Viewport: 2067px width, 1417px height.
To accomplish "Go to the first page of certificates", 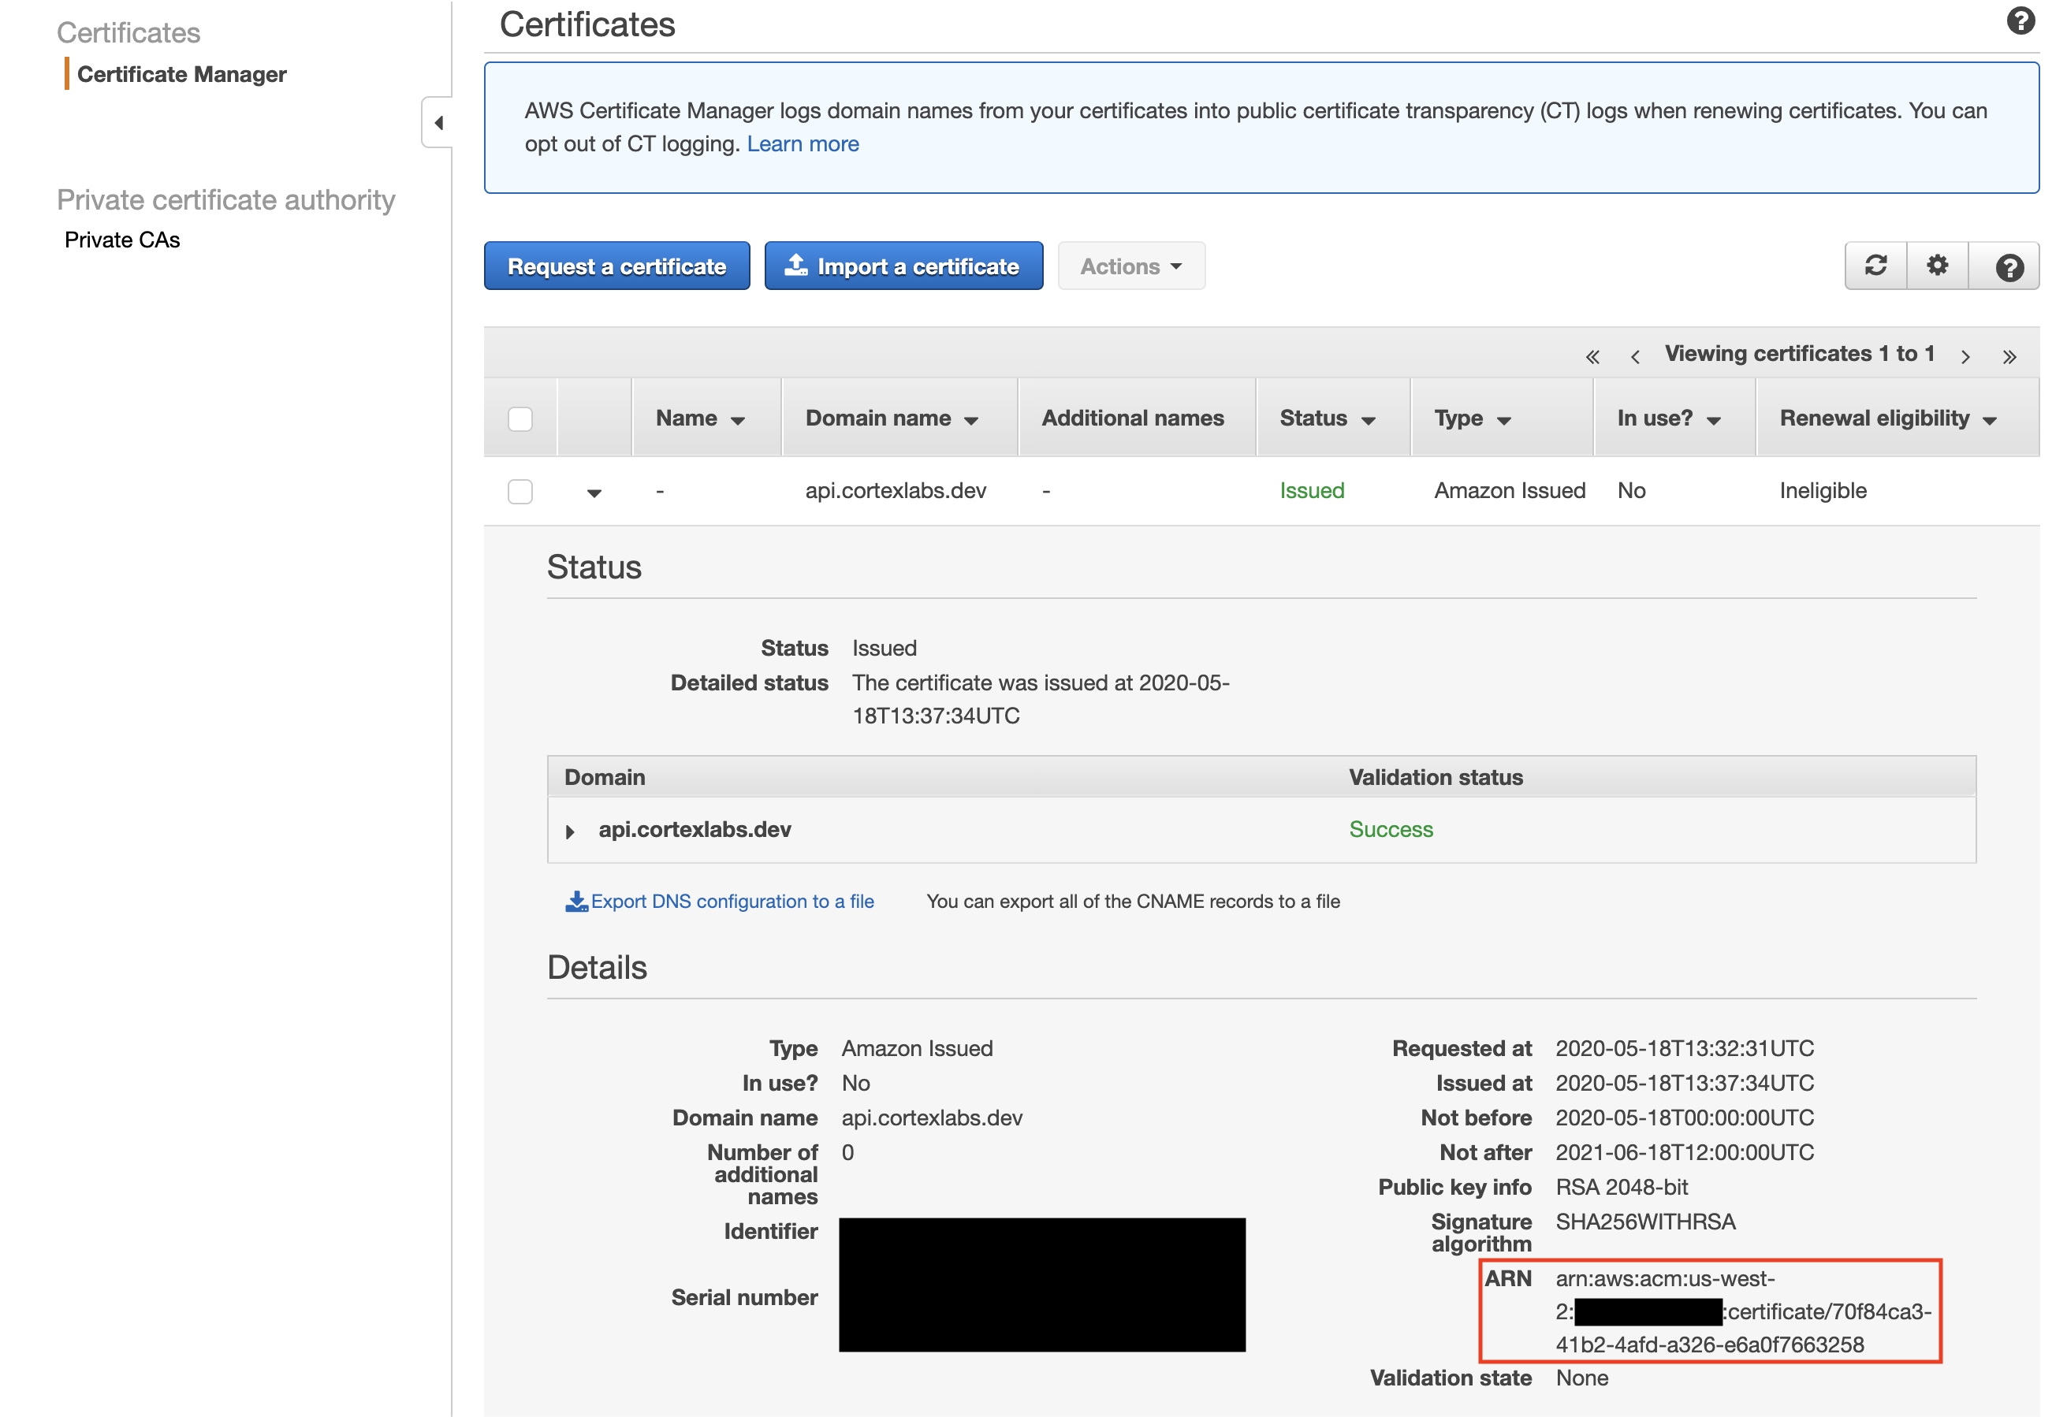I will pos(1592,356).
